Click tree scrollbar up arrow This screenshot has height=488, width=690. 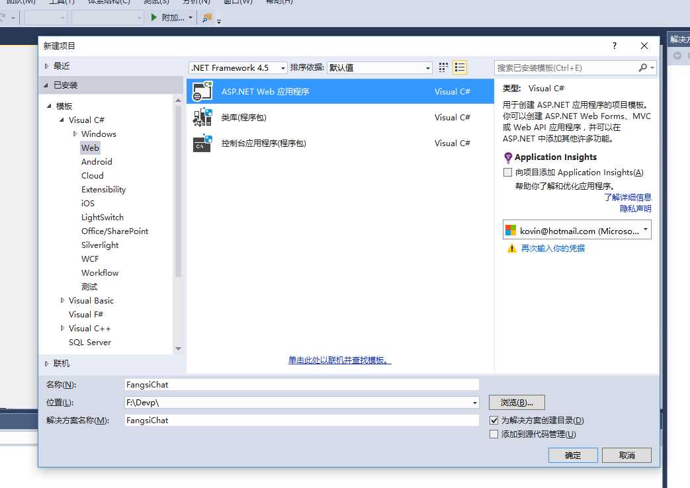pos(178,101)
